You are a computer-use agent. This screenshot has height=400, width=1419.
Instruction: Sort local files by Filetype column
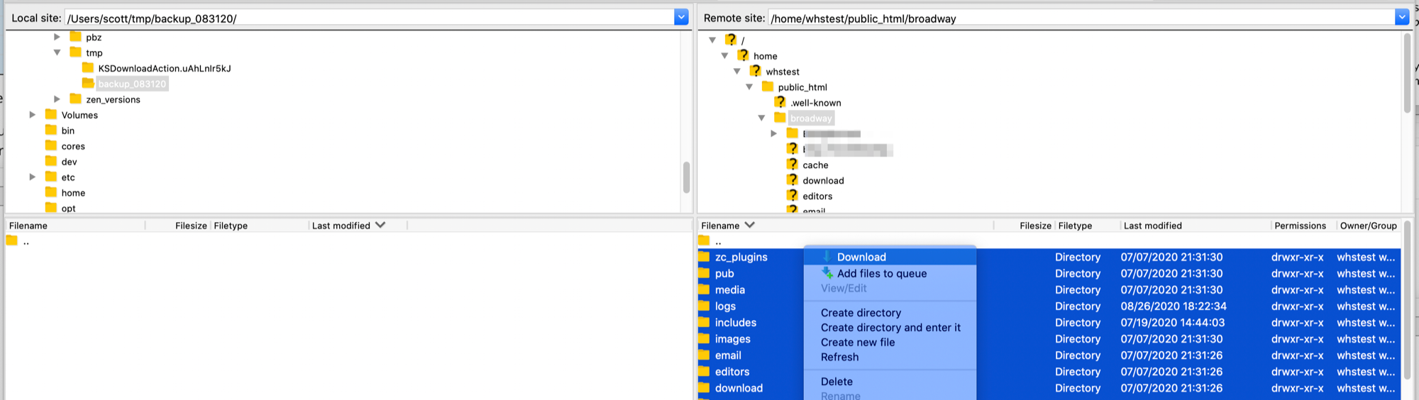[260, 226]
